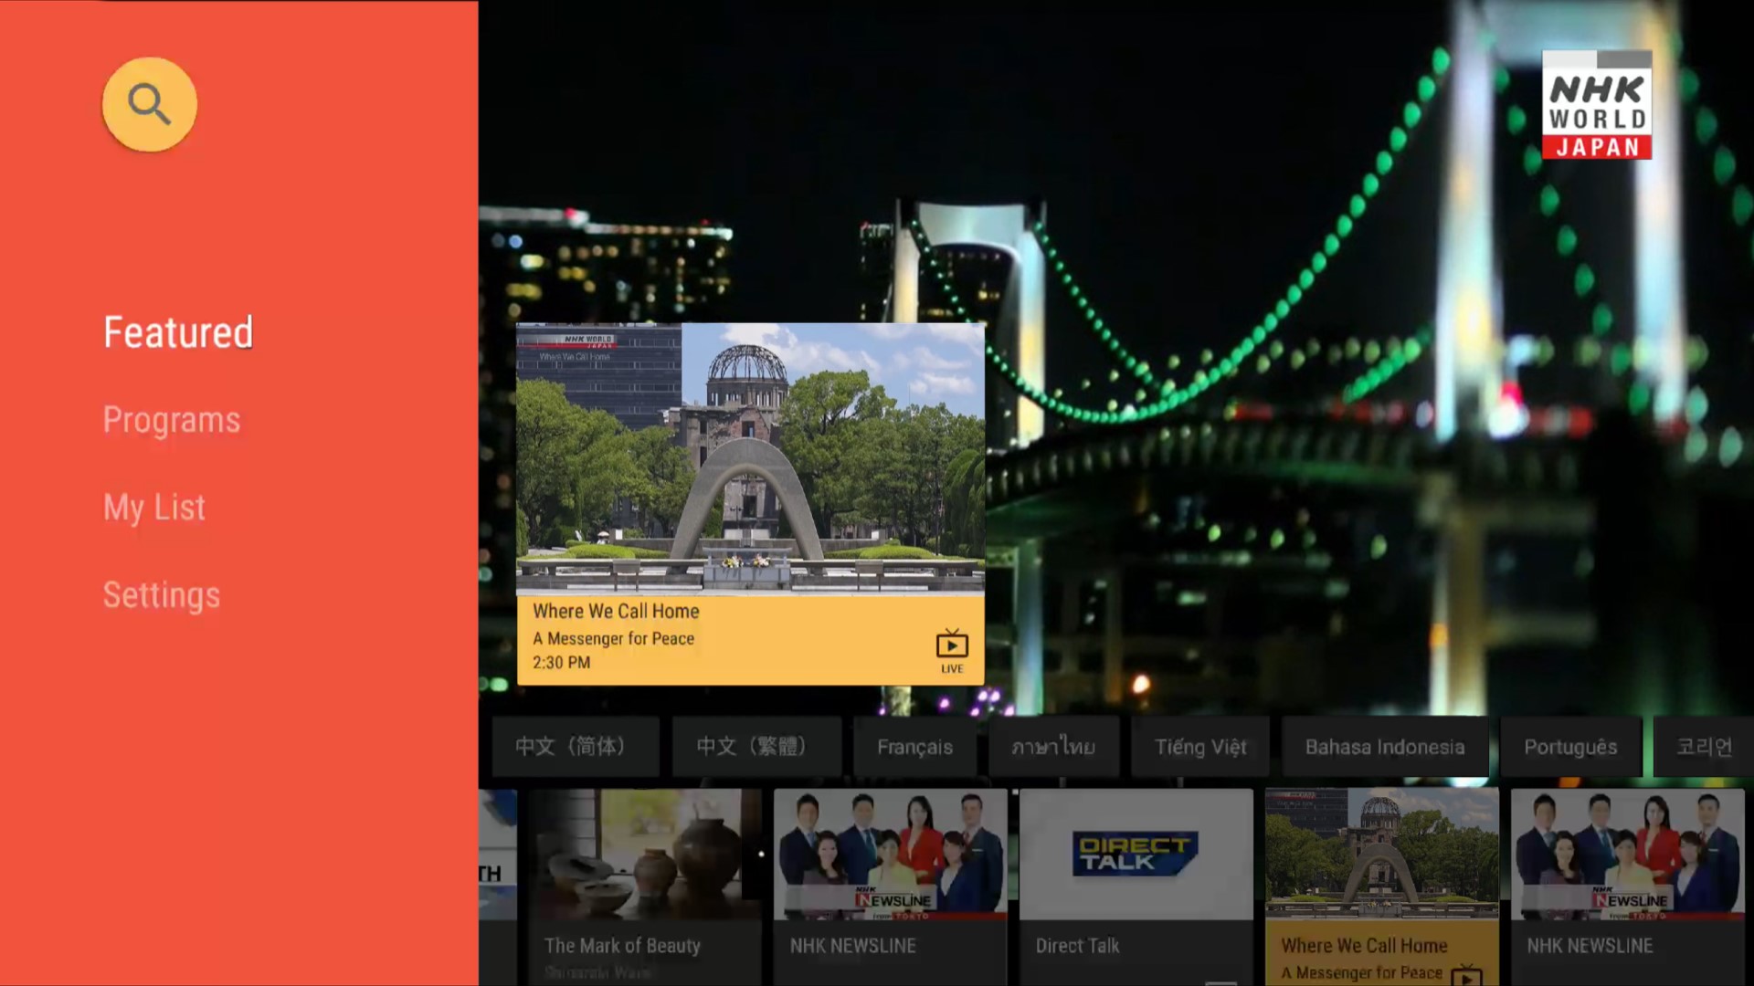Viewport: 1754px width, 986px height.
Task: Switch language to Français
Action: coord(914,746)
